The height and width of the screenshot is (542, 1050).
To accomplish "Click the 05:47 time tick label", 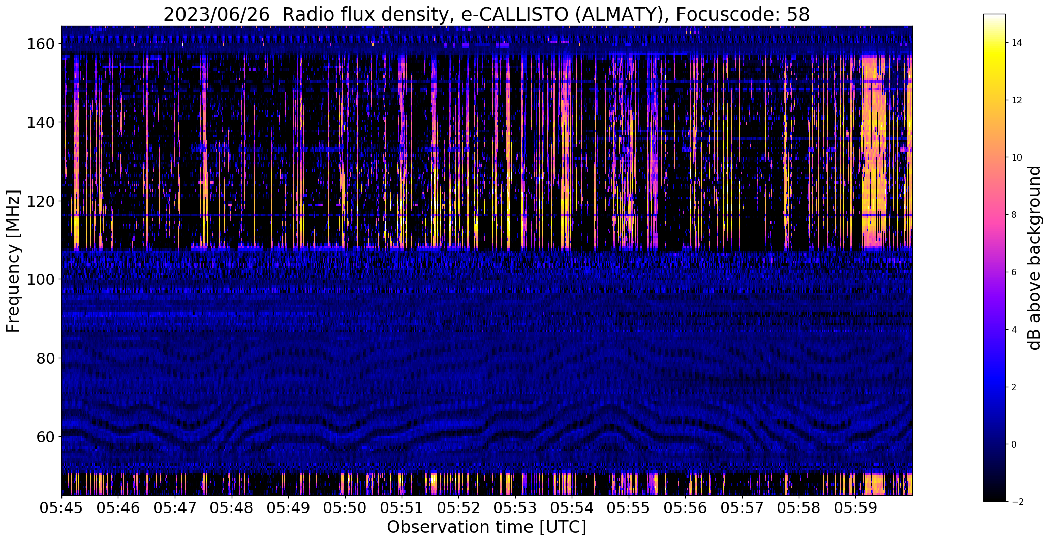I will point(175,508).
